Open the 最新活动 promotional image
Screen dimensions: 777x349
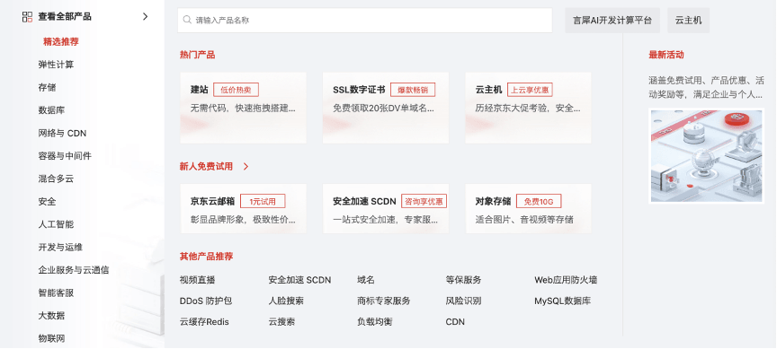click(x=706, y=156)
